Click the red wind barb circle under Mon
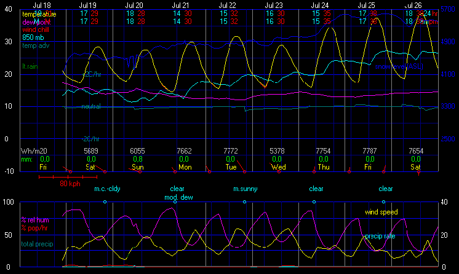Viewport: 459px width, 274px height. click(175, 171)
